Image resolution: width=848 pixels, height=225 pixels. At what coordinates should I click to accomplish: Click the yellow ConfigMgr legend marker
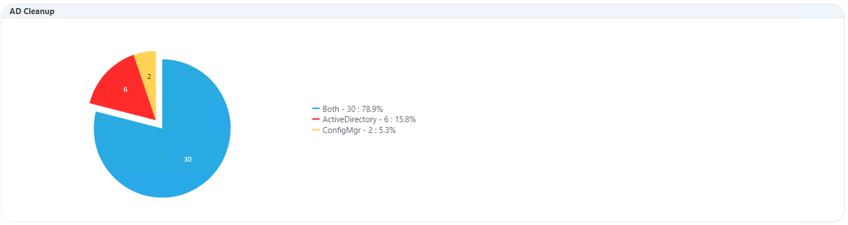coord(316,130)
